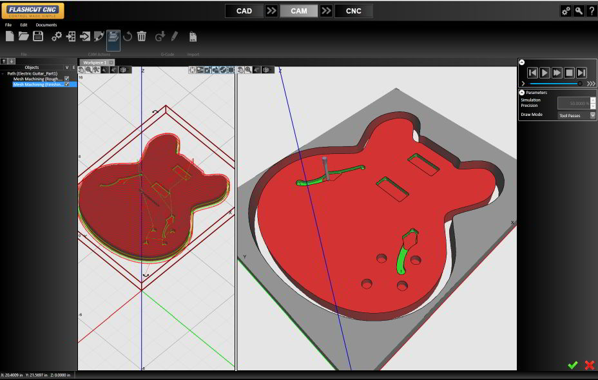Viewport: 598px width, 380px height.
Task: Click the Simulation Precision input field
Action: click(x=574, y=103)
